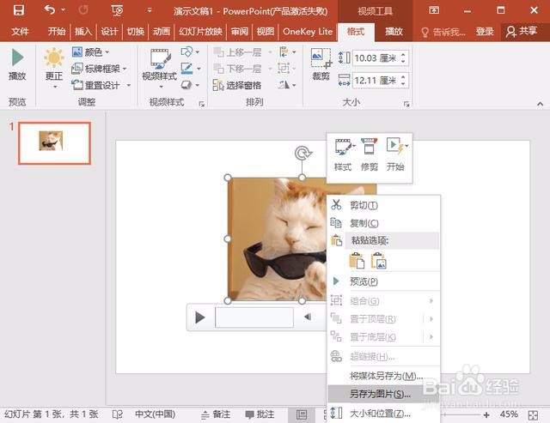Choose 大小和位置(Z) from context menu
Image resolution: width=550 pixels, height=423 pixels.
coord(383,414)
